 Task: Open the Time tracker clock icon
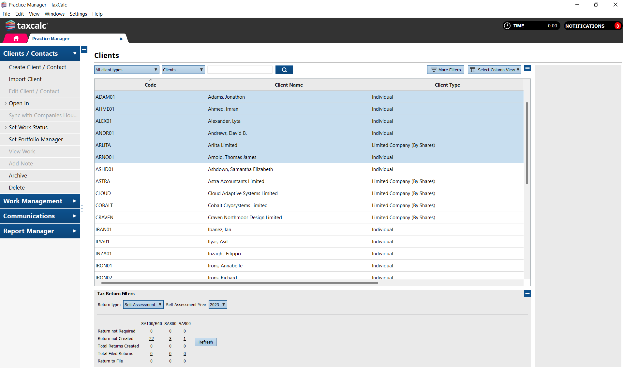pyautogui.click(x=507, y=26)
